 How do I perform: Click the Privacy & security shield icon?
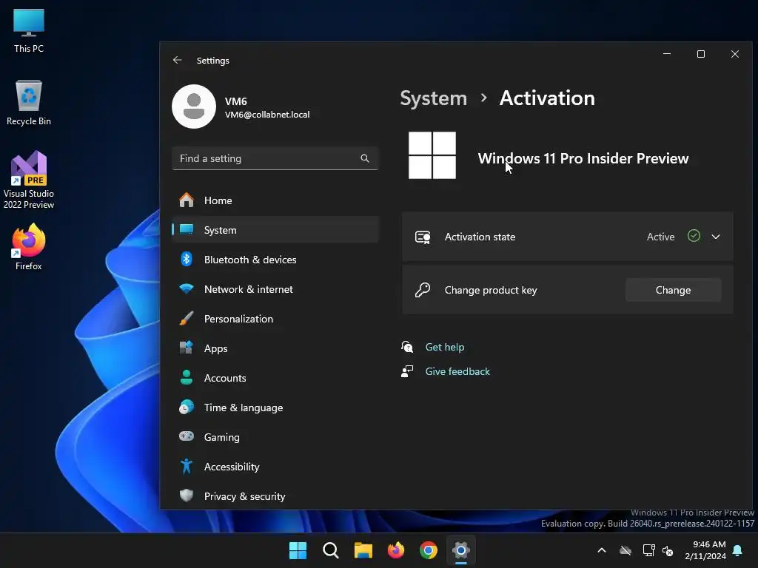tap(186, 496)
